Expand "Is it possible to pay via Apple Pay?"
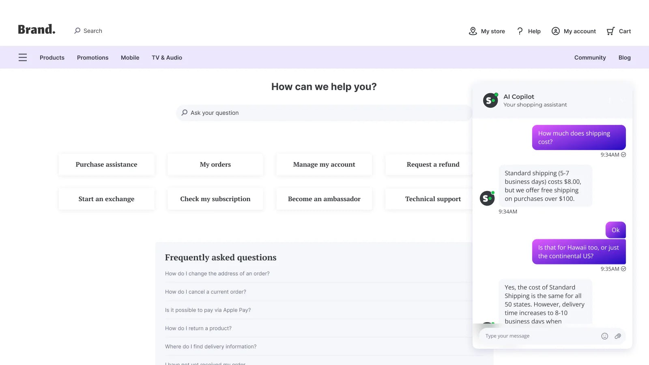 (x=208, y=310)
